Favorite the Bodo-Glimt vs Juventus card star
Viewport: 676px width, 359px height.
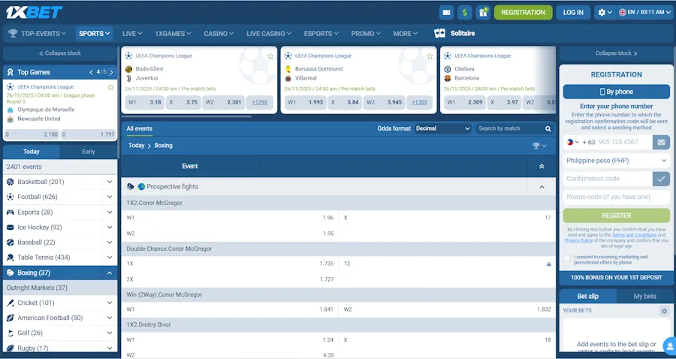pos(270,56)
